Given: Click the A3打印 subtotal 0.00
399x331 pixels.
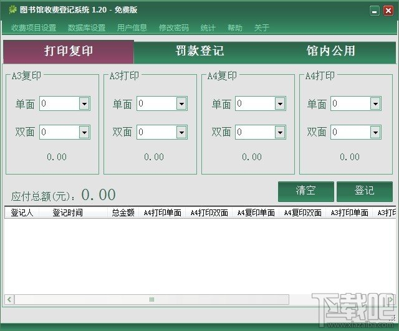Looking at the screenshot, I should point(154,156).
